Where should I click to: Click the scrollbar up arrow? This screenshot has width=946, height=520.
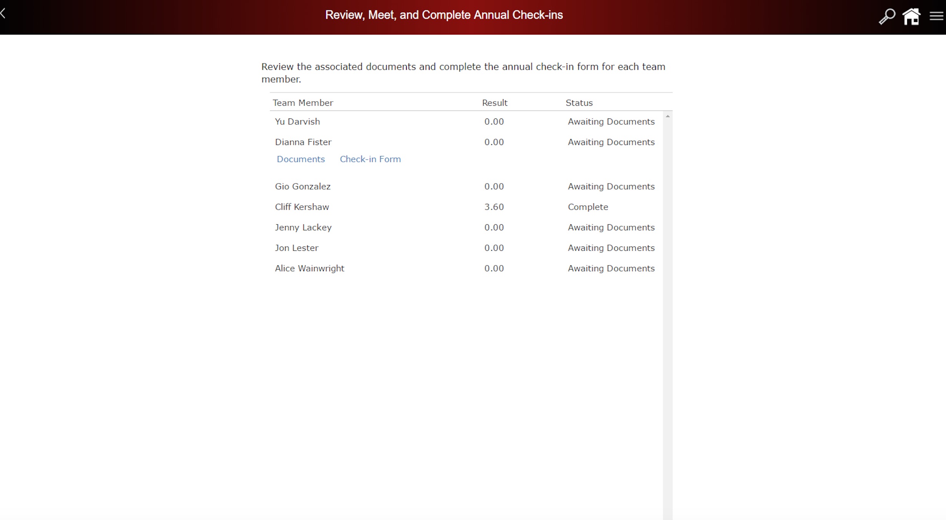click(668, 116)
